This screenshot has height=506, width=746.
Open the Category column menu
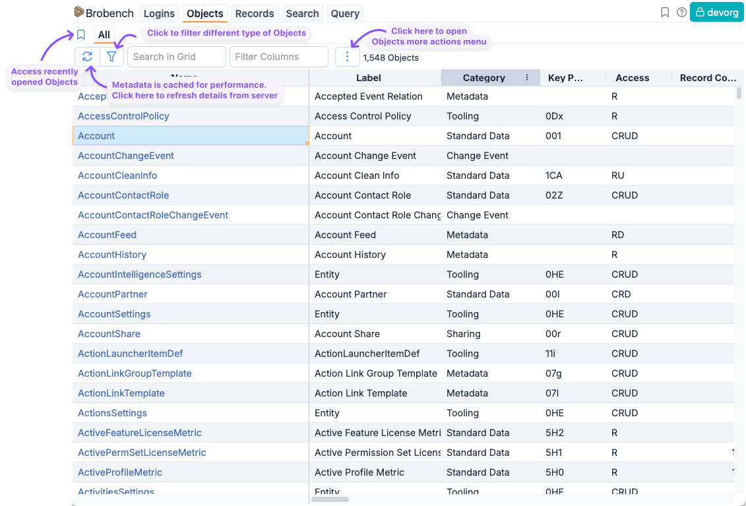[526, 78]
